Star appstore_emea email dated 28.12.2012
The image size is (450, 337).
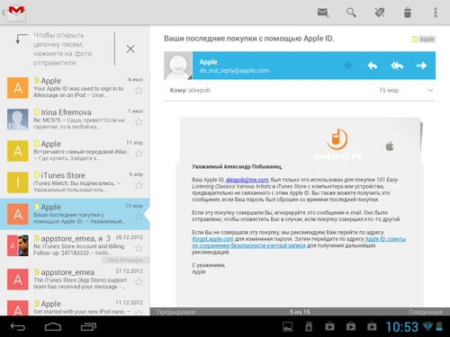pos(139,248)
